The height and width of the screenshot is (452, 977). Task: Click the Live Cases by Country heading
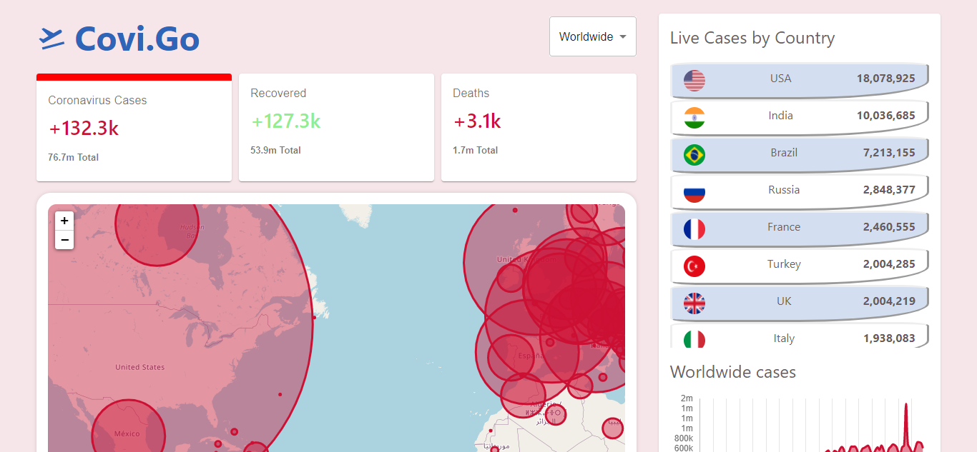click(752, 38)
